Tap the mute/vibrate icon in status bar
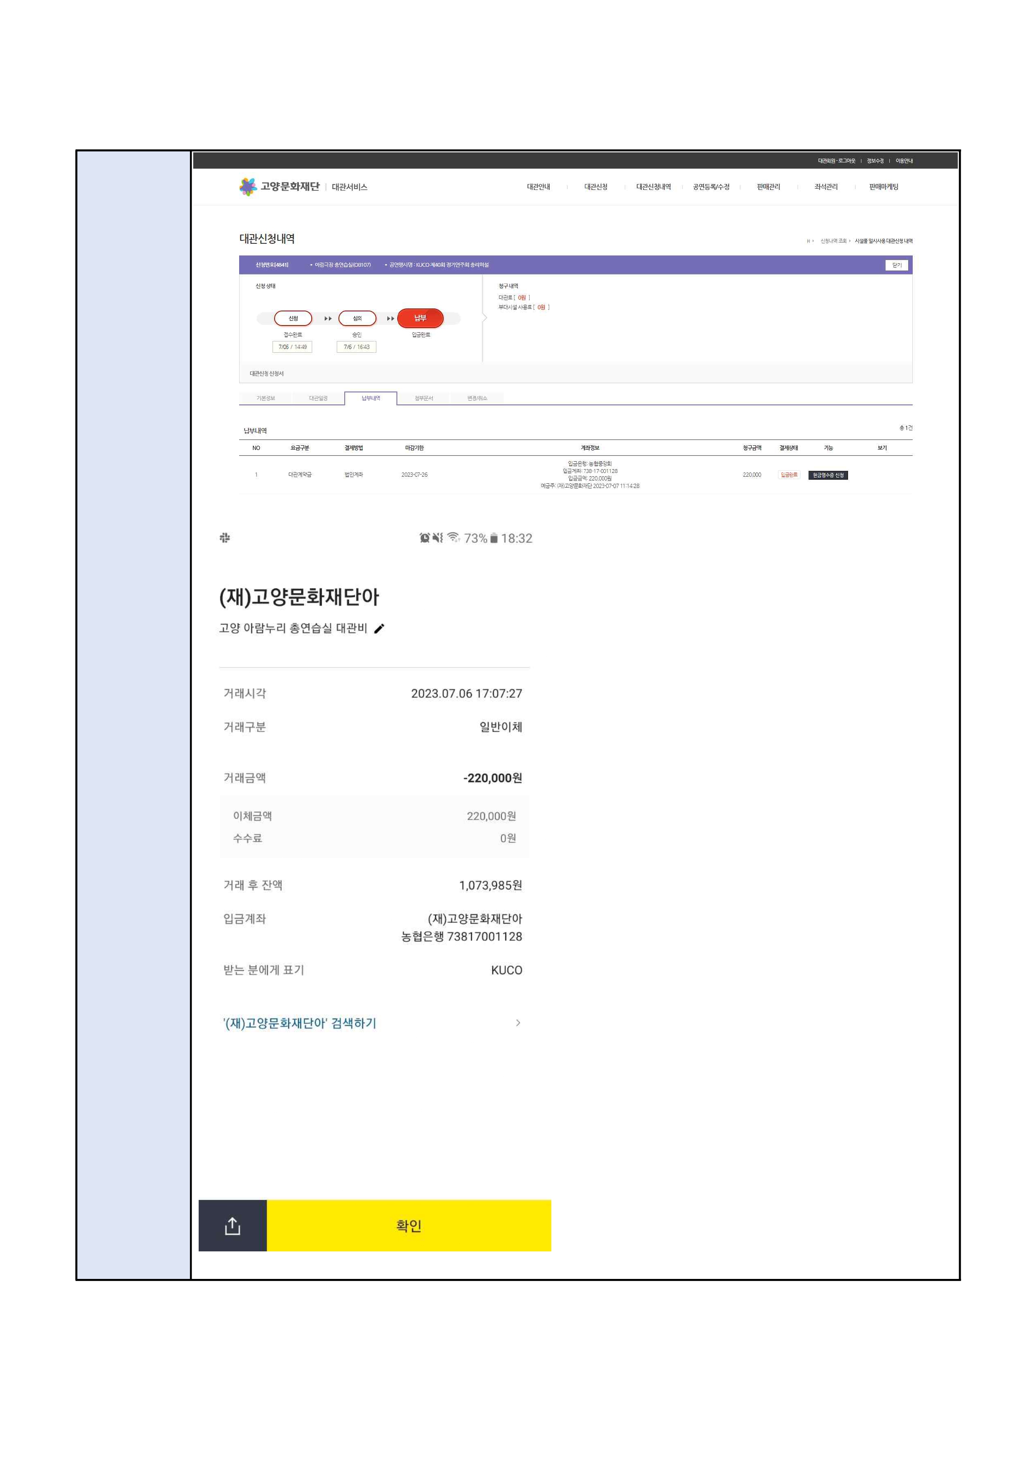 point(437,538)
